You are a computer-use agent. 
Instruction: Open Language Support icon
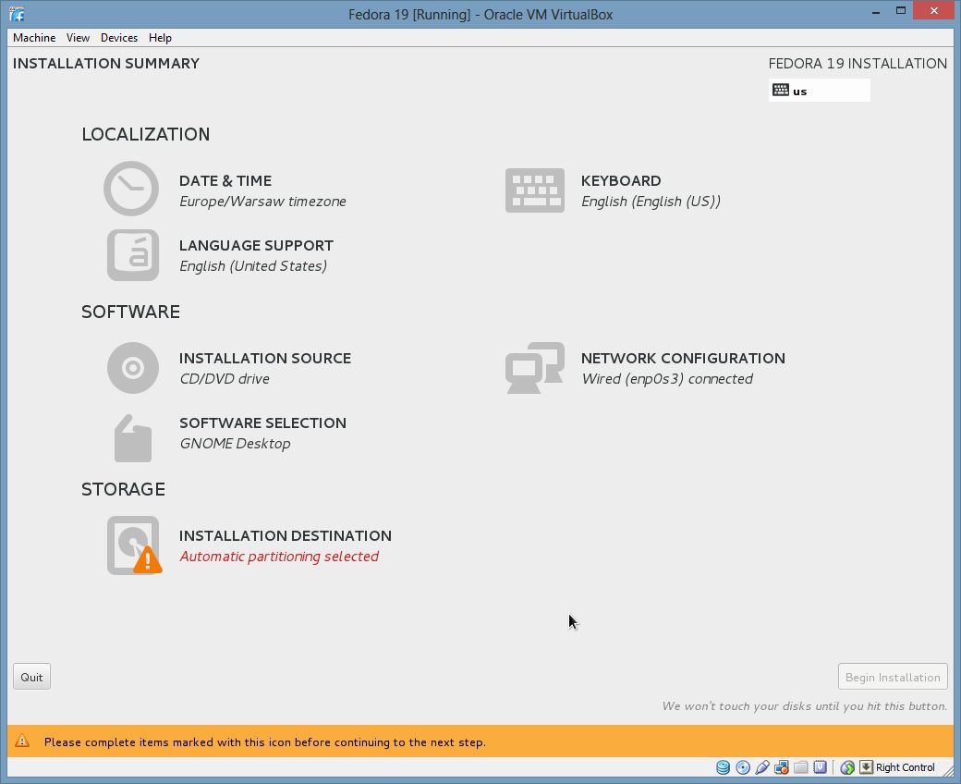pyautogui.click(x=132, y=255)
